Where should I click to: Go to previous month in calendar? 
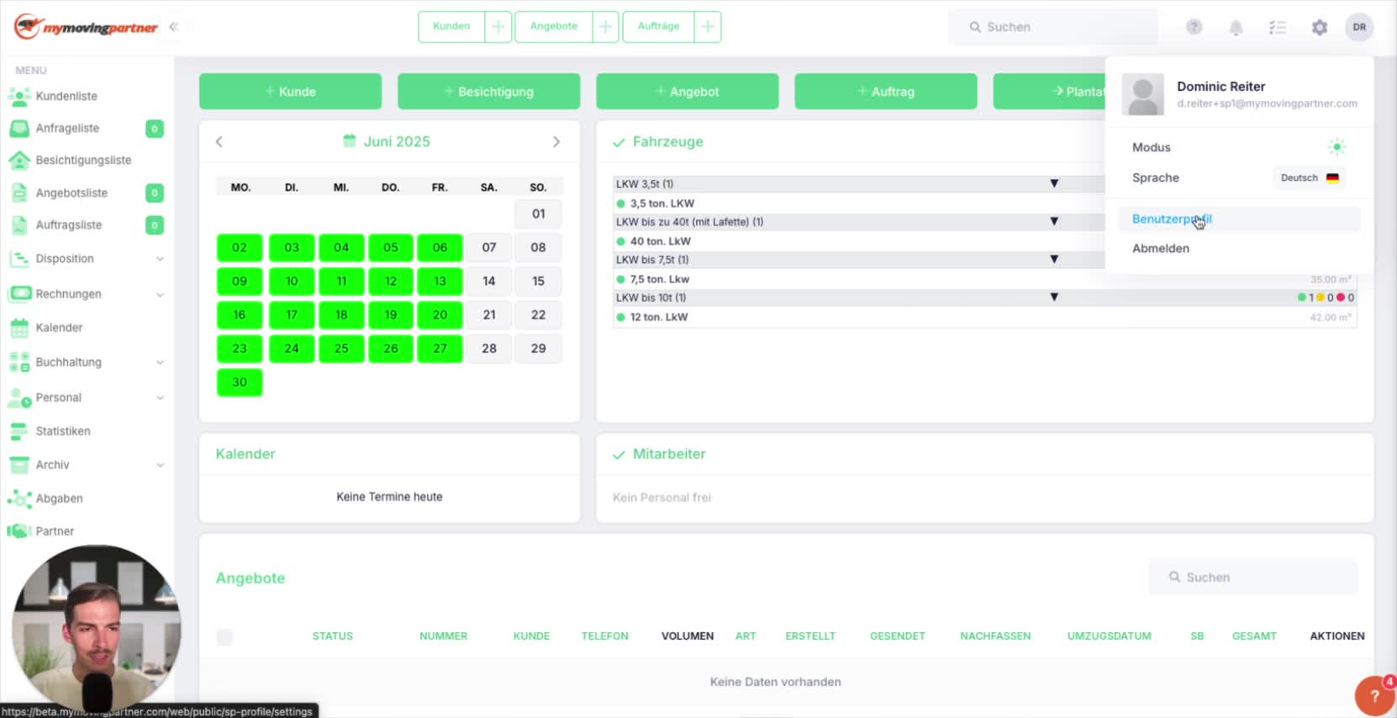click(219, 142)
